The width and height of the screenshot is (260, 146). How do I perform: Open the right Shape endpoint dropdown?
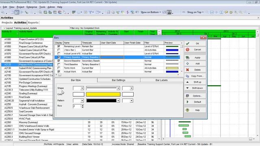pyautogui.click(x=131, y=88)
